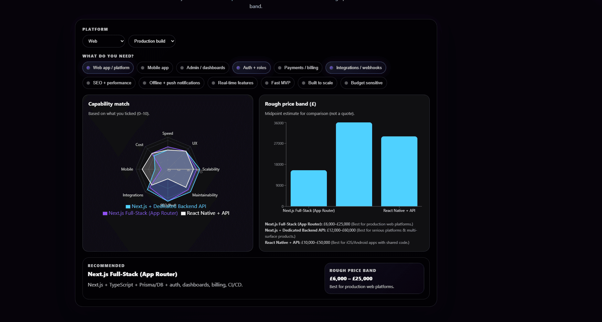Image resolution: width=602 pixels, height=322 pixels.
Task: Open the Web platform dropdown
Action: (103, 41)
